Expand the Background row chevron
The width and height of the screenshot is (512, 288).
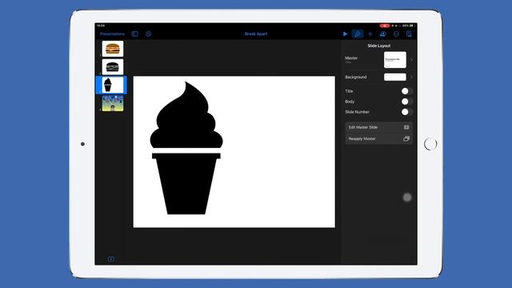[x=411, y=77]
